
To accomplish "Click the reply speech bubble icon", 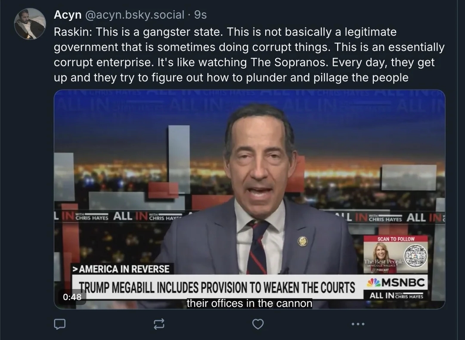I will 59,324.
